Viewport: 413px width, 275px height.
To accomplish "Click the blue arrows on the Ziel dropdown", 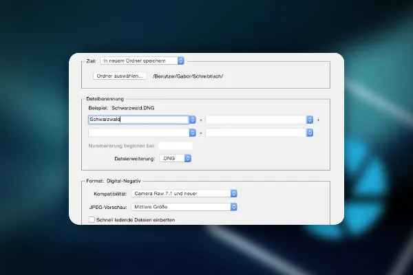I will 180,60.
